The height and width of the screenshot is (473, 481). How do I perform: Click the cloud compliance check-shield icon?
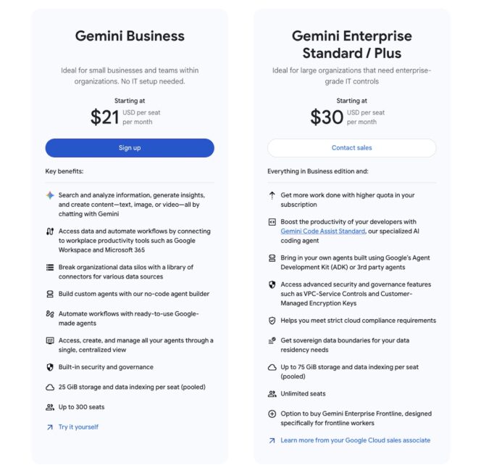tap(272, 320)
